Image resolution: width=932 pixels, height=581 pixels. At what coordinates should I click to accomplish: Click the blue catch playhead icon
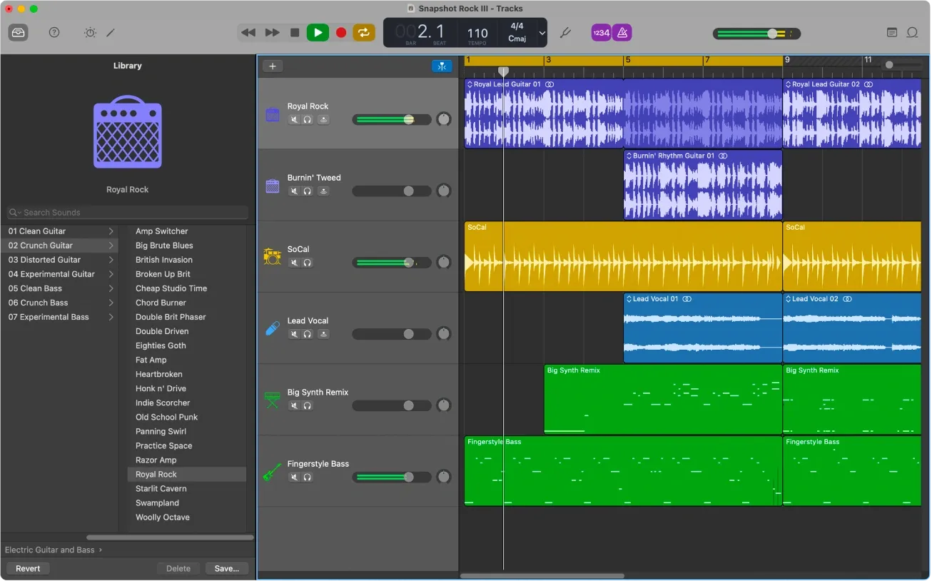tap(442, 66)
